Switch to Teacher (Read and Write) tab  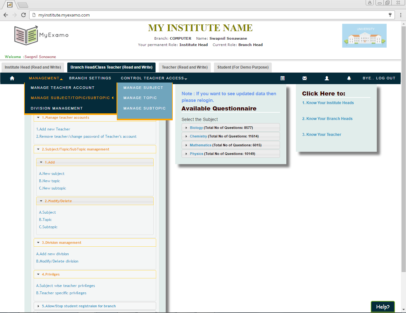click(x=185, y=67)
